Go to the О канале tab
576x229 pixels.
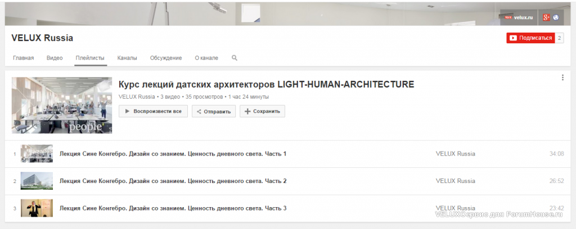click(206, 58)
